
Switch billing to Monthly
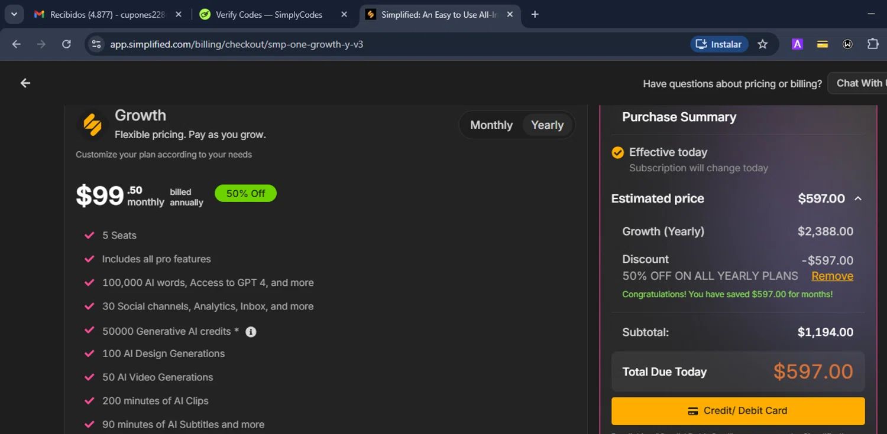click(x=491, y=125)
